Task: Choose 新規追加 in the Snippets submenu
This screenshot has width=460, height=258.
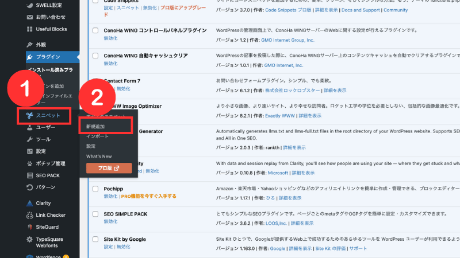Action: point(95,126)
